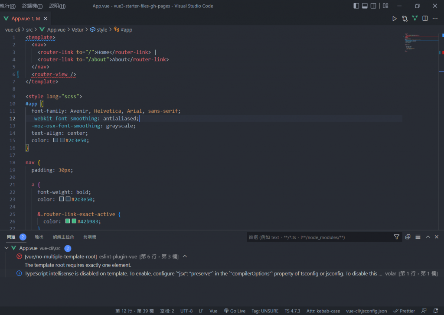Switch to the 輸出 panel tab

(x=39, y=237)
